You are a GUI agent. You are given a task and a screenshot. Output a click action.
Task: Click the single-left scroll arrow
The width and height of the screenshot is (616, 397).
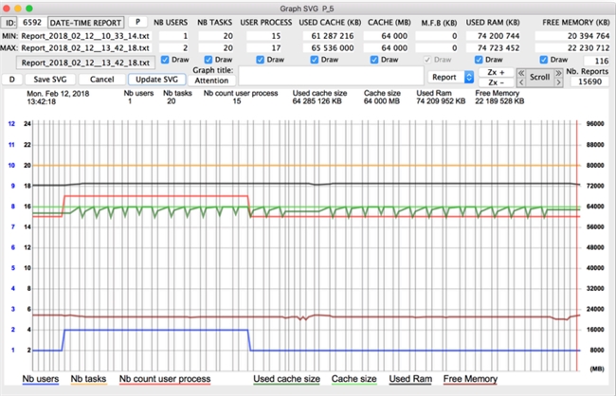(520, 81)
